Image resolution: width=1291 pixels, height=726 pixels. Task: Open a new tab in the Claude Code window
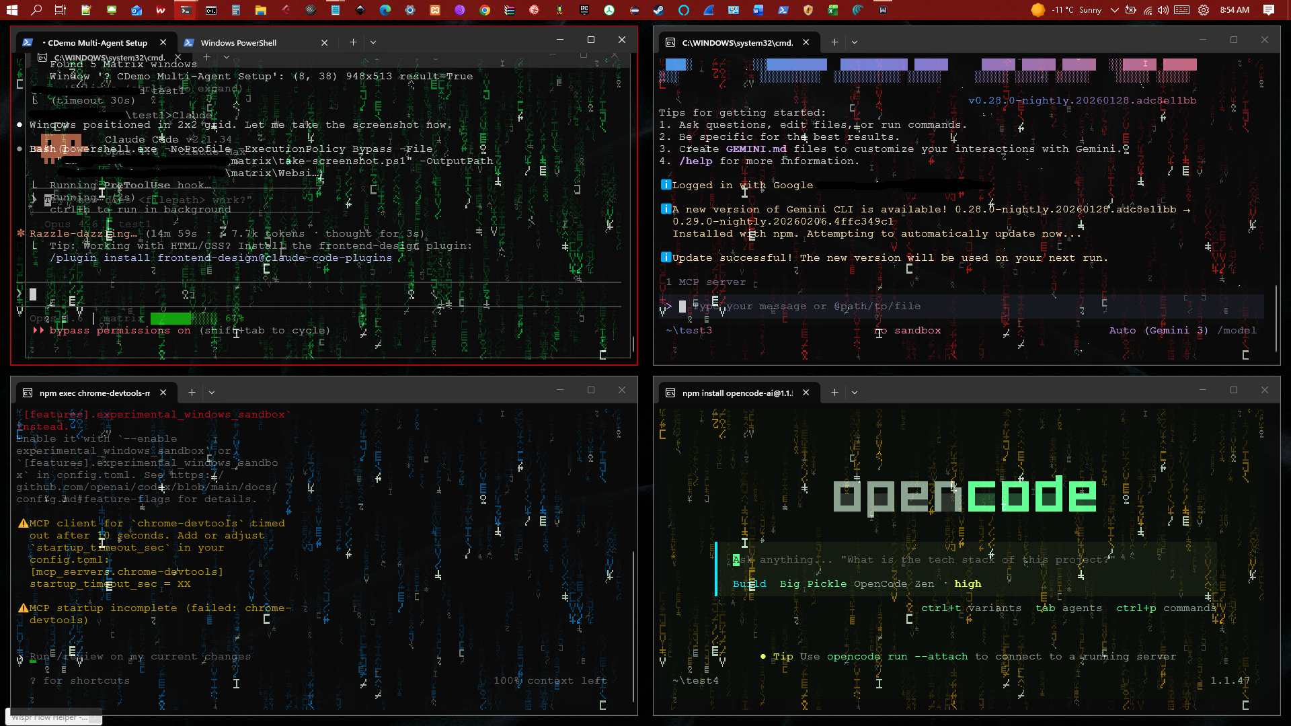point(353,42)
